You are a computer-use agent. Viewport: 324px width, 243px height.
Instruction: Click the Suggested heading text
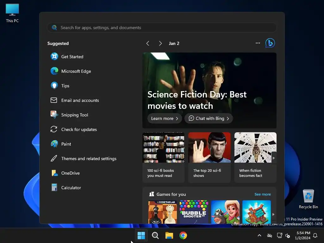tap(58, 43)
